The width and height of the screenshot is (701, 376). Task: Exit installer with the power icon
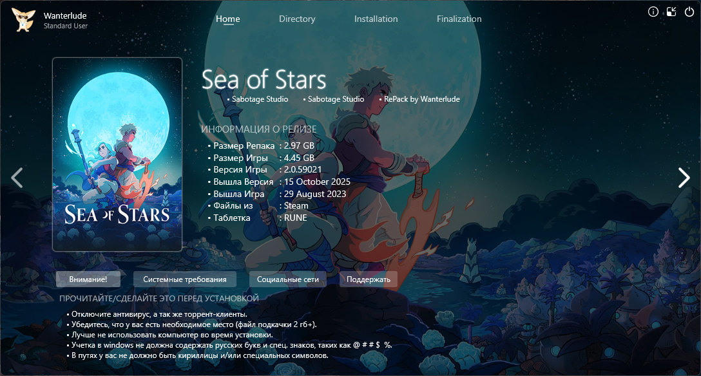(x=689, y=12)
